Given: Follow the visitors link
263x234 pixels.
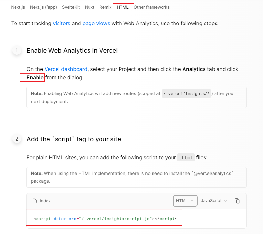Looking at the screenshot, I should (61, 23).
